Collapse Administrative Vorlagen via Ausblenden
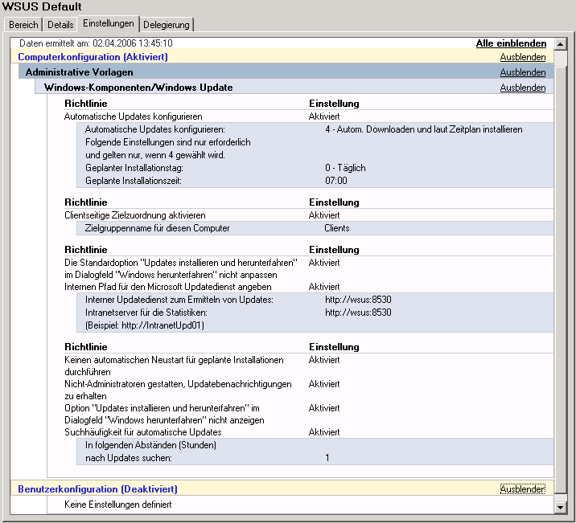576x523 pixels. click(x=523, y=72)
